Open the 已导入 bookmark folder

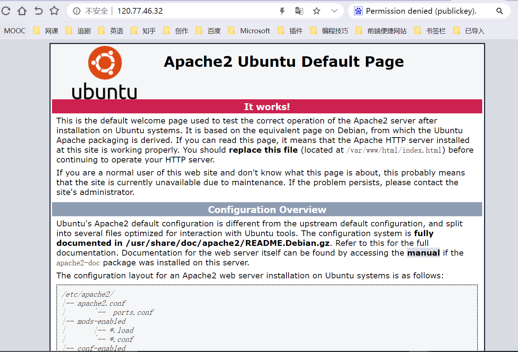[x=469, y=31]
